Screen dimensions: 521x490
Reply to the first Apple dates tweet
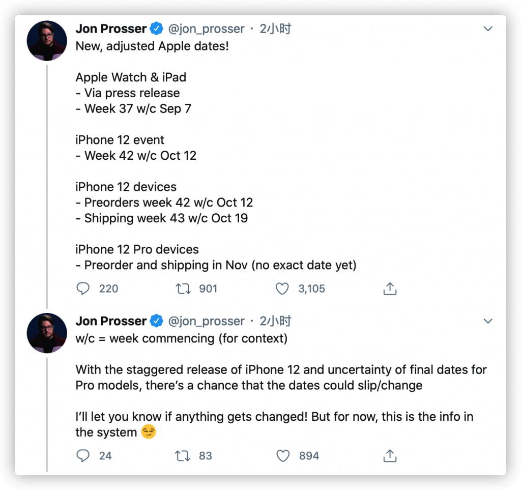[84, 289]
